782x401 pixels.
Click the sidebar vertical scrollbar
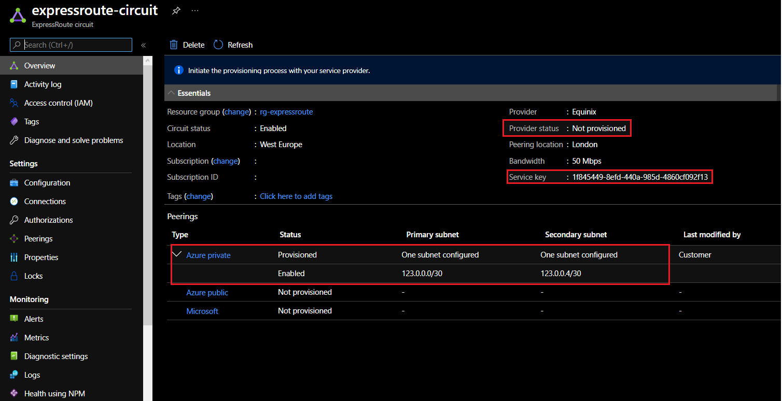coord(148,195)
